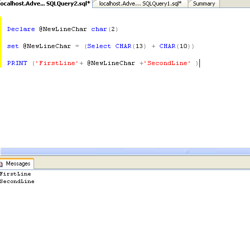
Task: Select the Messages results tab
Action: tap(17, 163)
